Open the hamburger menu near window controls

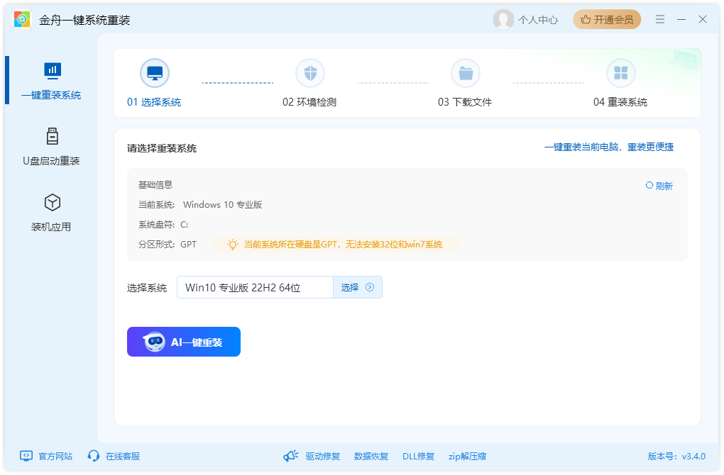pyautogui.click(x=659, y=19)
